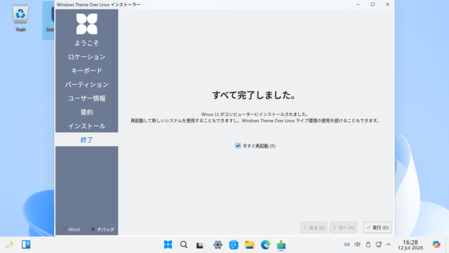Image resolution: width=449 pixels, height=253 pixels.
Task: Show the デバッグ debug panel
Action: pyautogui.click(x=102, y=230)
